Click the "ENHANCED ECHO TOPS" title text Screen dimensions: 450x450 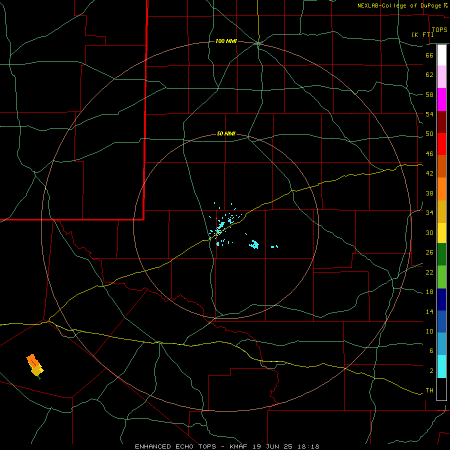click(175, 446)
